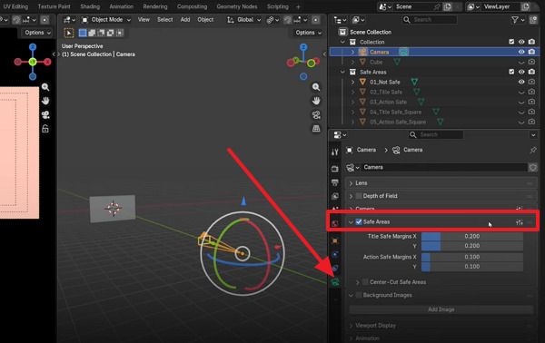Switch perspective/orthographic grid icon in main viewport
Image resolution: width=545 pixels, height=343 pixels.
tap(316, 129)
